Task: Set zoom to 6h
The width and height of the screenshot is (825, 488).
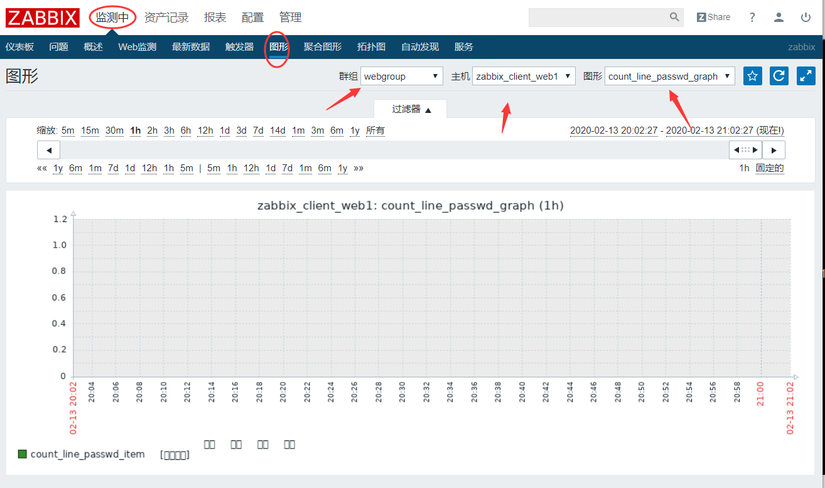Action: [186, 130]
